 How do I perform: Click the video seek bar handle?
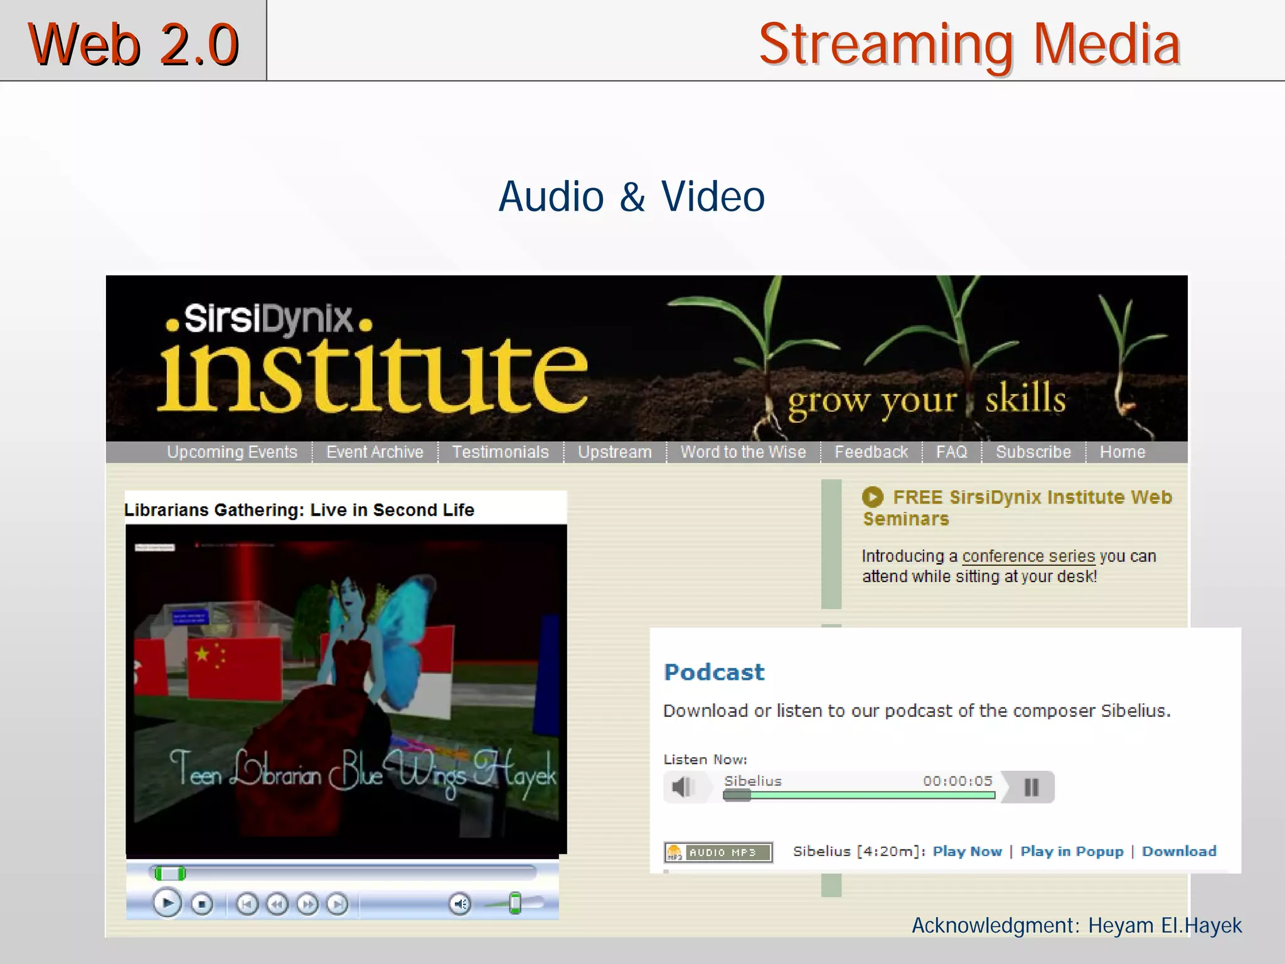click(170, 873)
